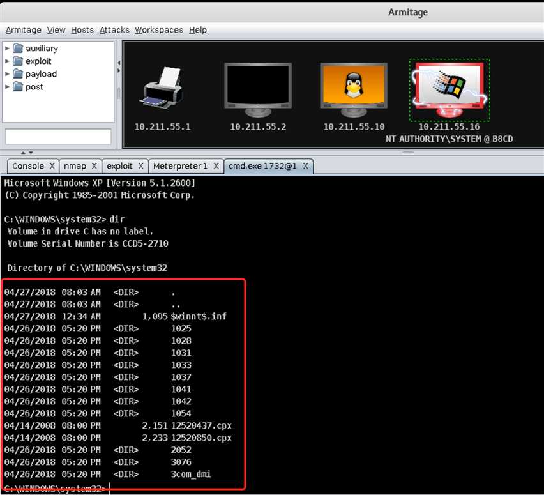
Task: Click the payload tree label
Action: coord(41,74)
